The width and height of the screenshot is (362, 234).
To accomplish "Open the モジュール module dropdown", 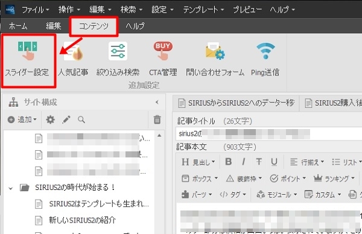I will pyautogui.click(x=277, y=195).
